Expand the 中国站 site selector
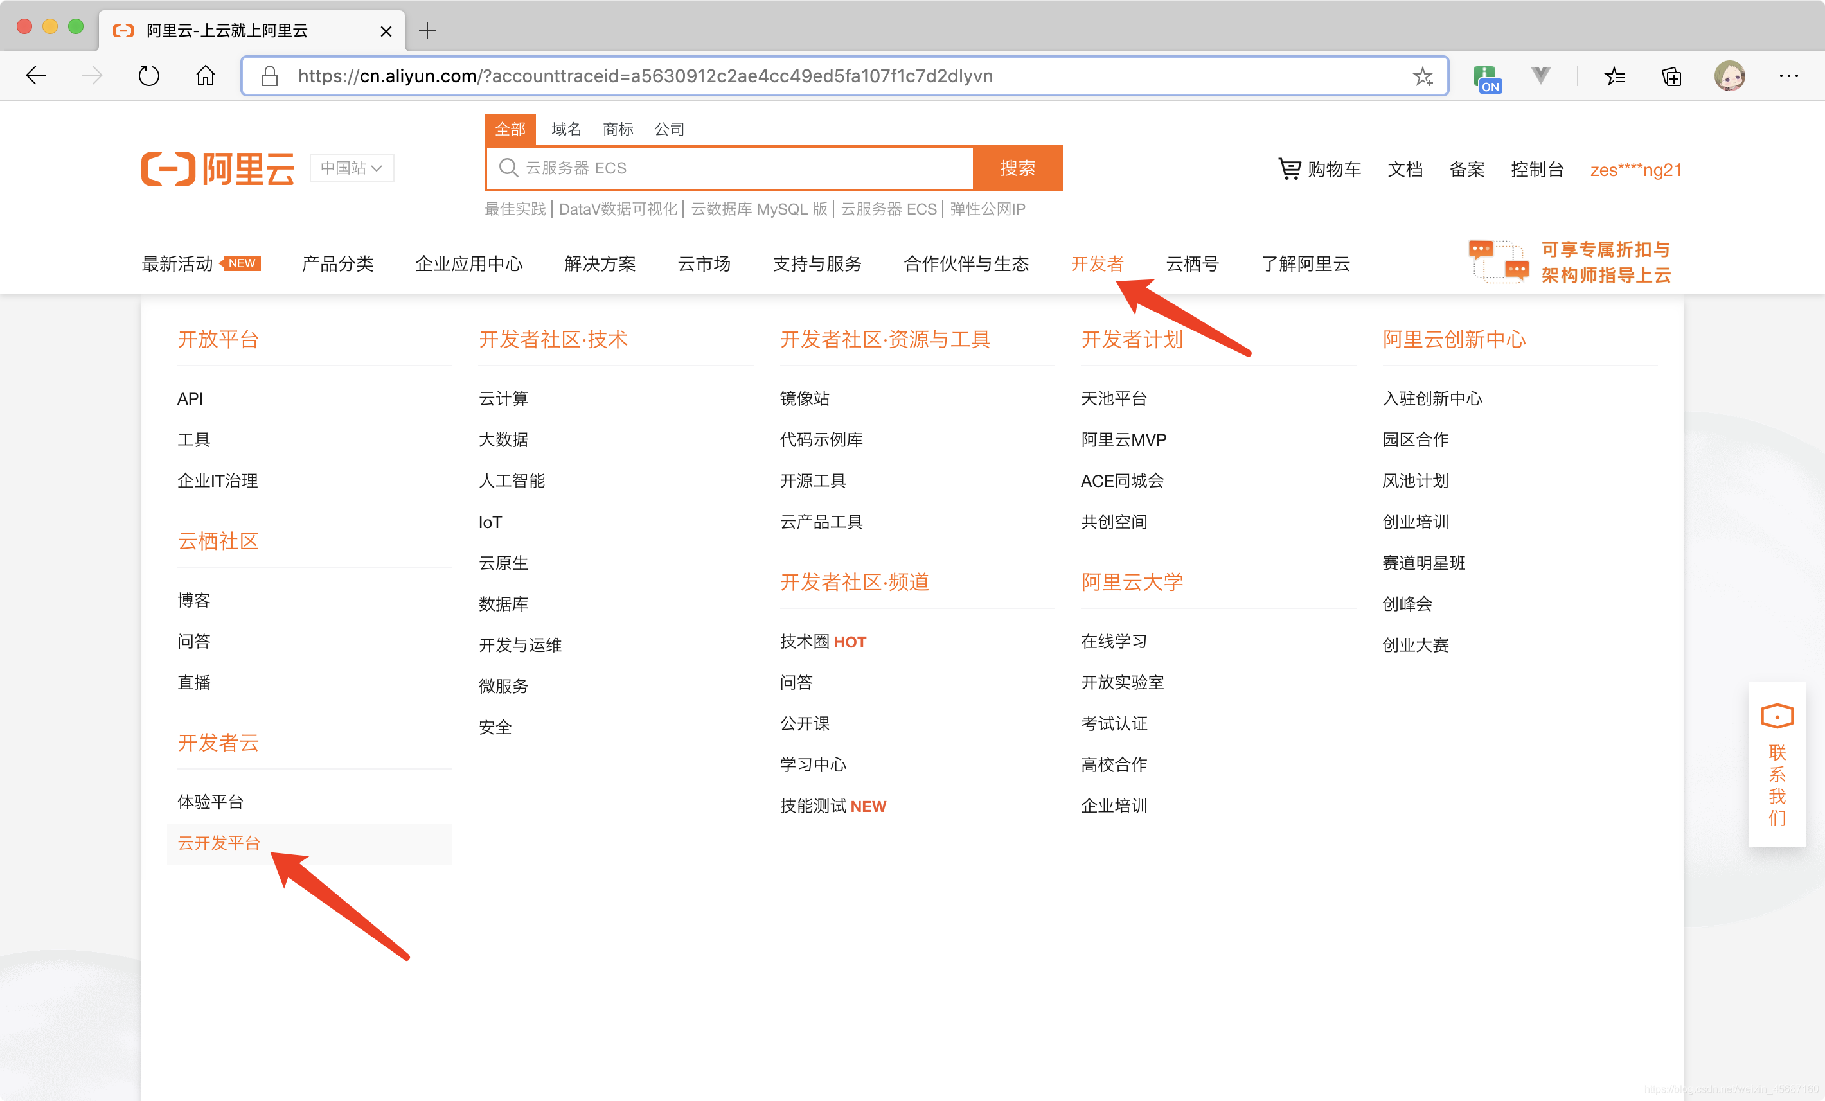Image resolution: width=1825 pixels, height=1101 pixels. pyautogui.click(x=352, y=168)
